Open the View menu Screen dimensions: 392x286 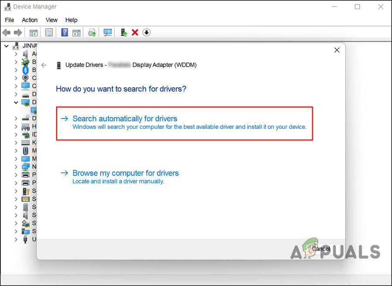pos(51,20)
